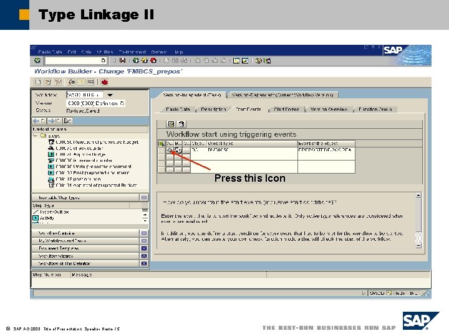Toggle the Document Templates panel button
This screenshot has height=336, width=449.
144,248
